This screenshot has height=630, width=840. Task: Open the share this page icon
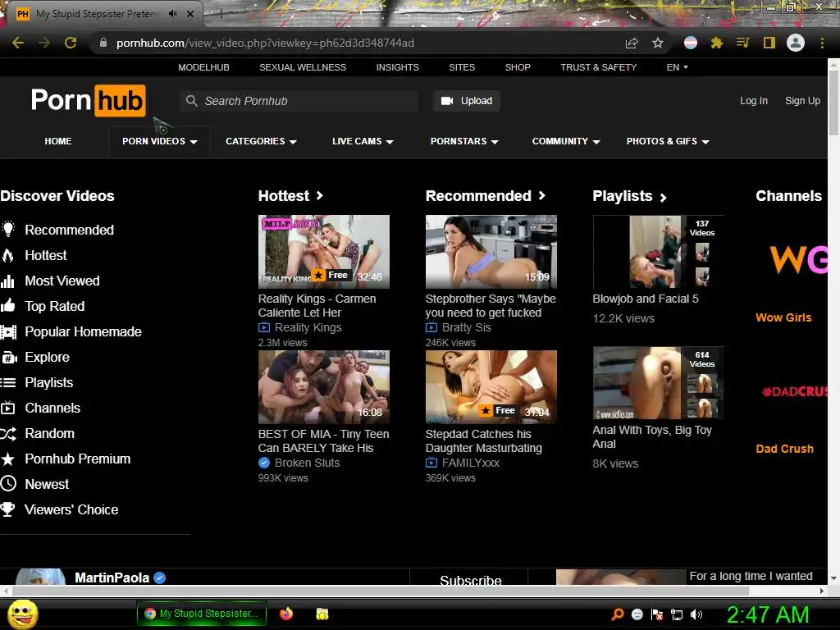coord(632,43)
